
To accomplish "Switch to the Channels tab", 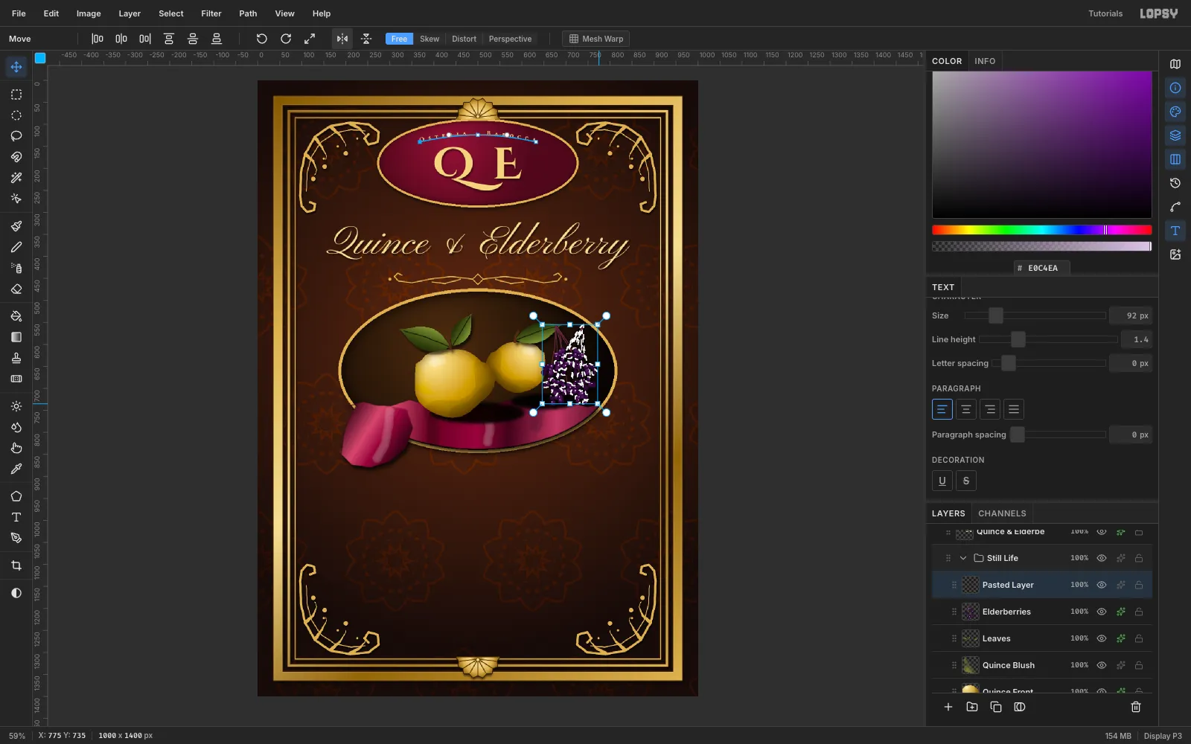I will click(1002, 513).
